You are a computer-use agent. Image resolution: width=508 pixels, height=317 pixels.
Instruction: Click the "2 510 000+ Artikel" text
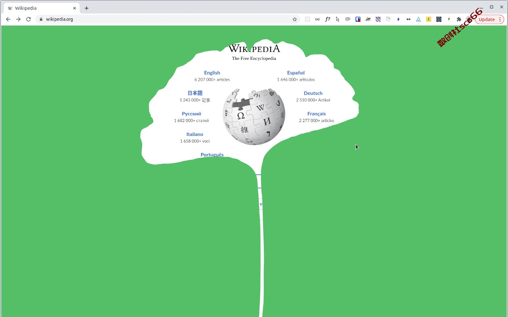313,100
